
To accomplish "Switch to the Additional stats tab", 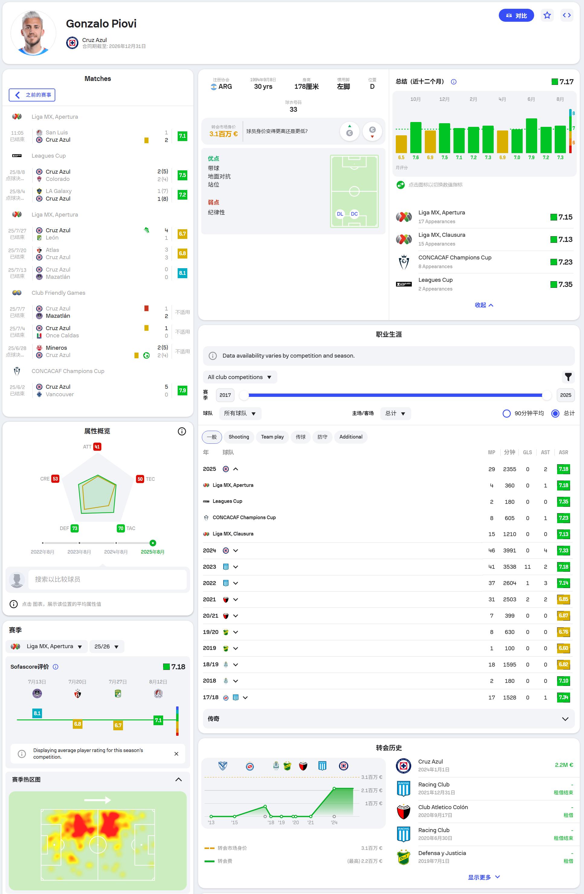I will [x=351, y=437].
